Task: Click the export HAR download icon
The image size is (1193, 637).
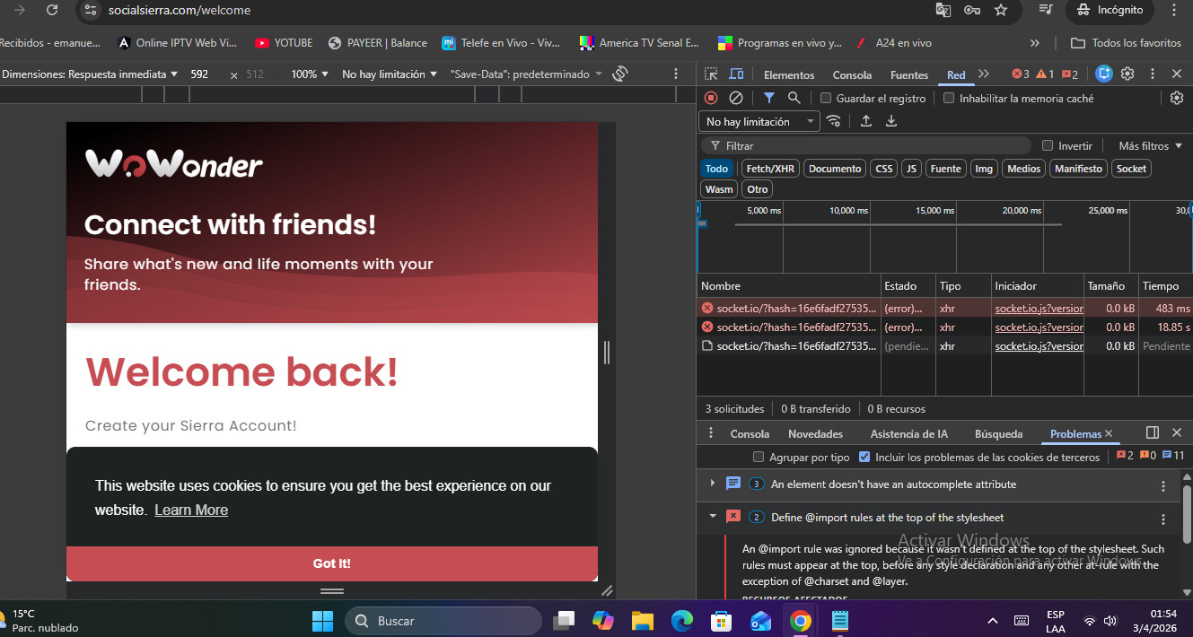Action: click(x=891, y=121)
